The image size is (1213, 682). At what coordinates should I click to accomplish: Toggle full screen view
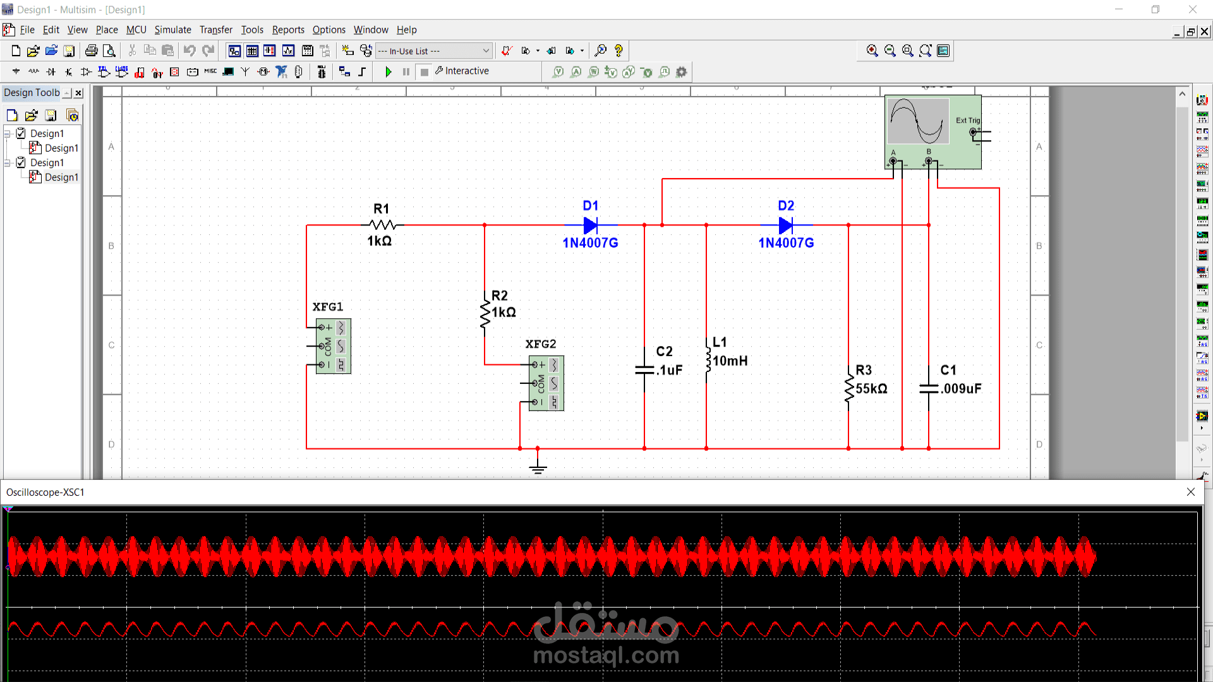[x=943, y=51]
